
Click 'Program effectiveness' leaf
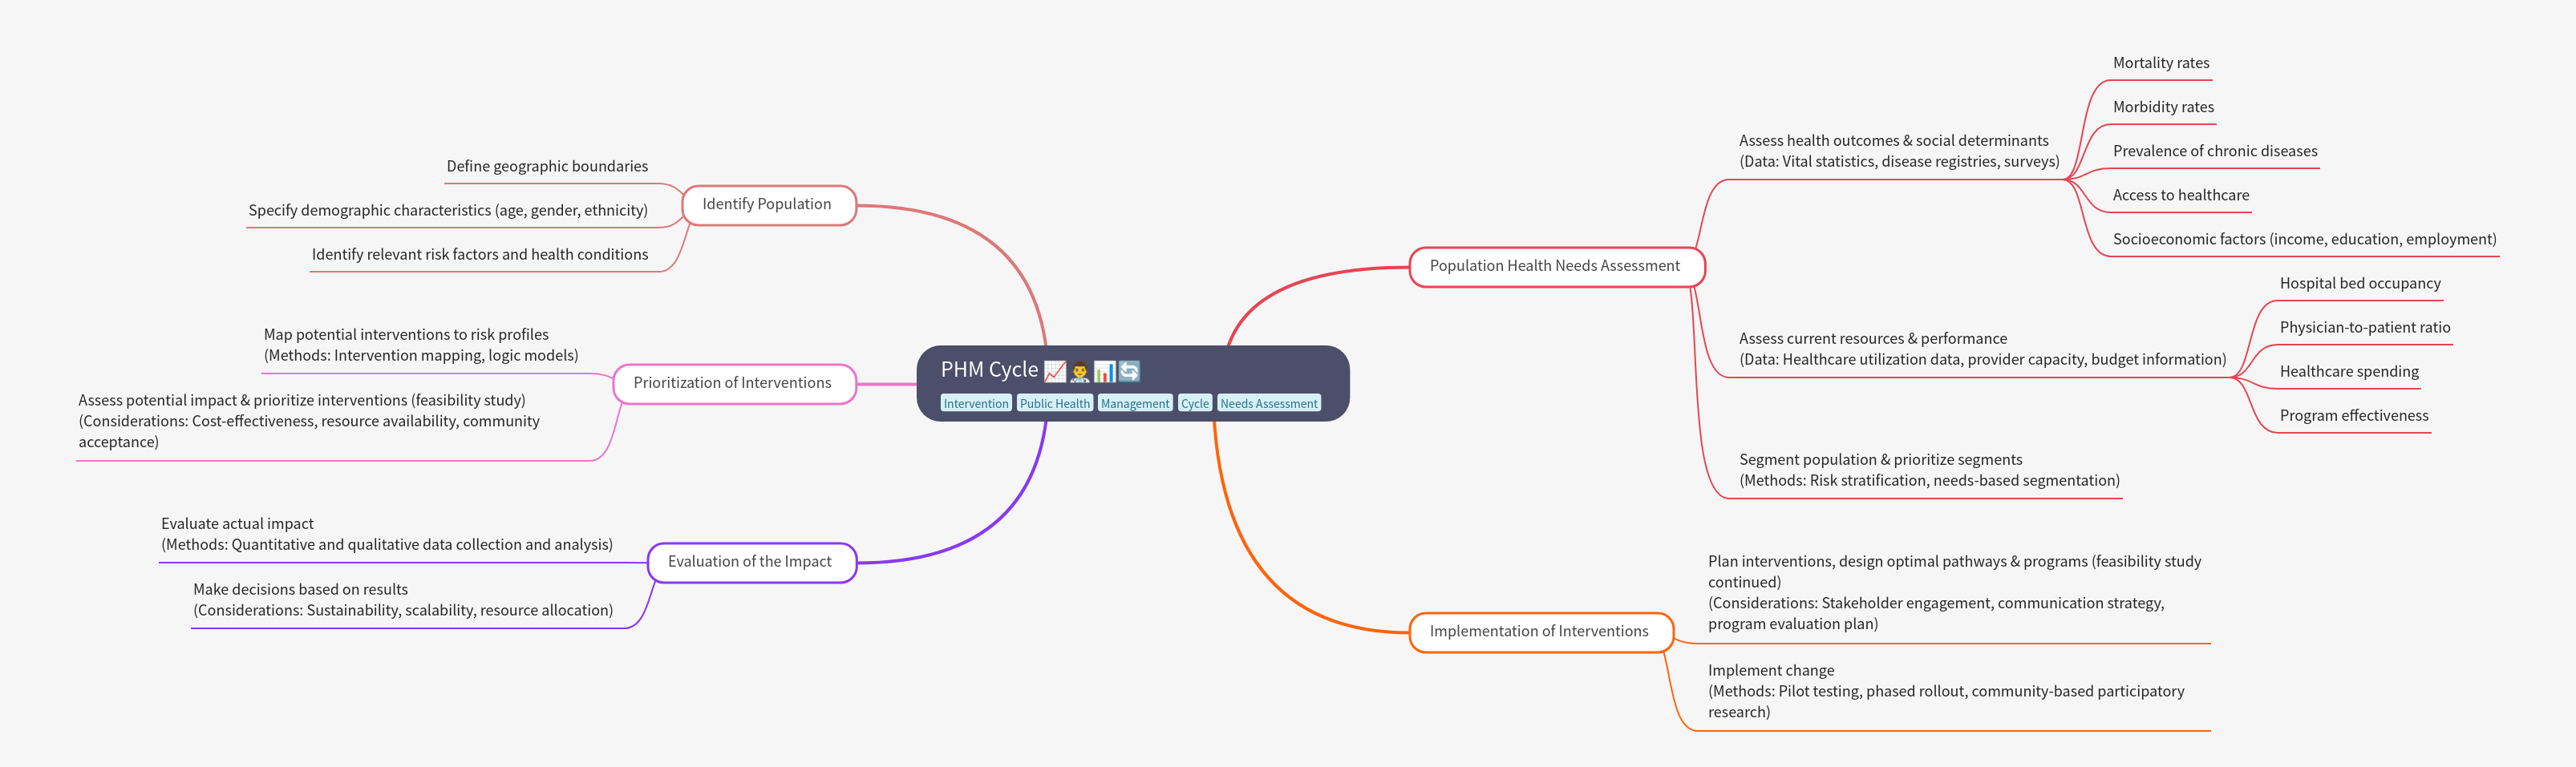(2354, 415)
